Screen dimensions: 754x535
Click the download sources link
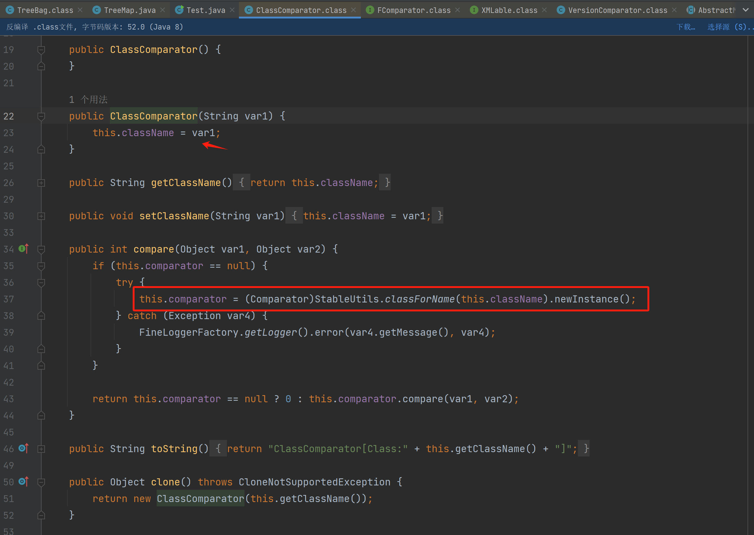tap(686, 27)
